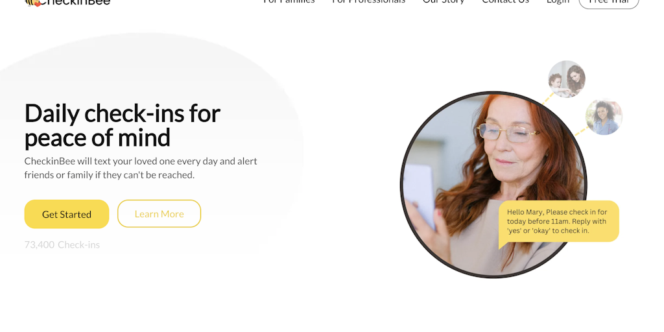The width and height of the screenshot is (664, 332).
Task: Click the Daily check-ins for peace headline
Action: tap(123, 125)
